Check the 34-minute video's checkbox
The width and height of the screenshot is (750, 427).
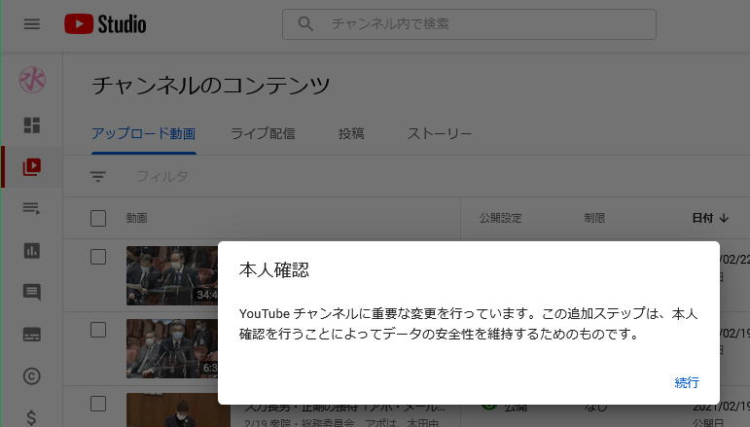point(98,257)
